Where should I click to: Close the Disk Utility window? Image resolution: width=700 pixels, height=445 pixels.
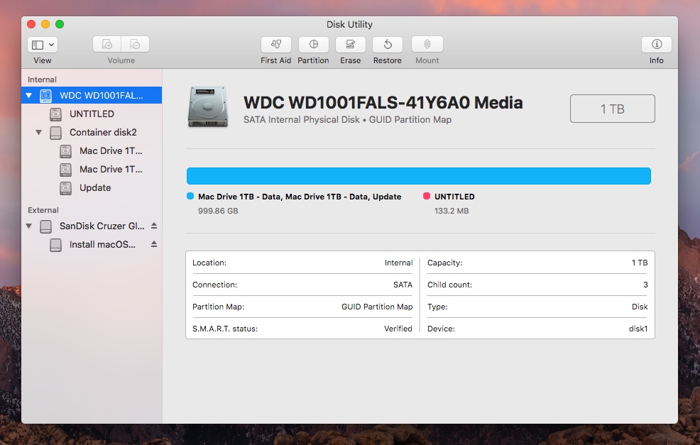(x=31, y=24)
